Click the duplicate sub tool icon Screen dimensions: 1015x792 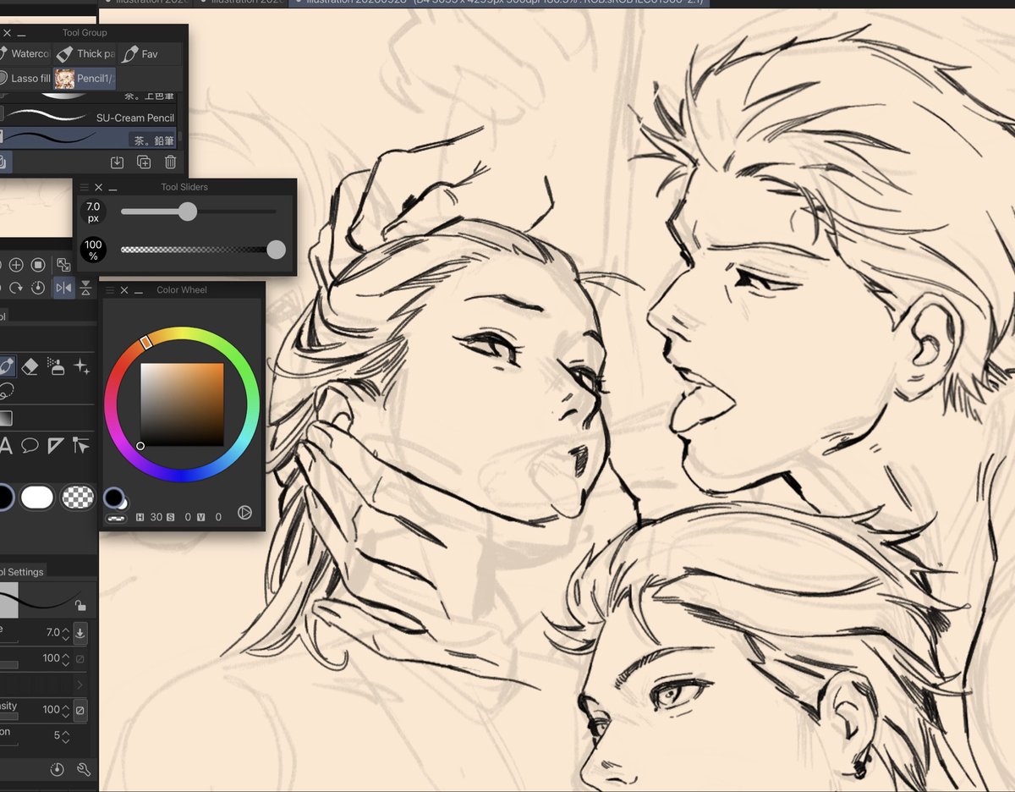pos(144,162)
